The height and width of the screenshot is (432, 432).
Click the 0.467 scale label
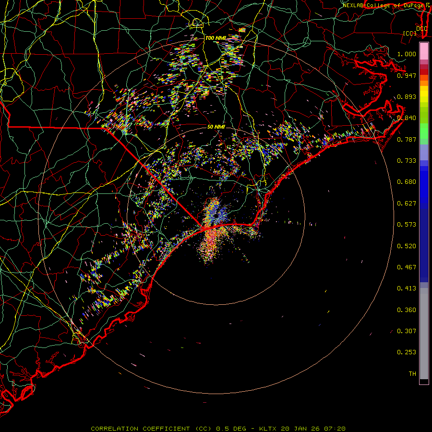click(407, 267)
